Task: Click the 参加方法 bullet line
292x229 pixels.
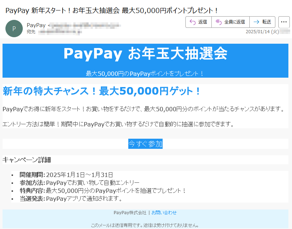Action: [80, 183]
